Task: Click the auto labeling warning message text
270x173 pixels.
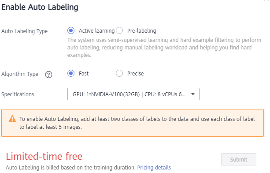Action: tap(137, 123)
